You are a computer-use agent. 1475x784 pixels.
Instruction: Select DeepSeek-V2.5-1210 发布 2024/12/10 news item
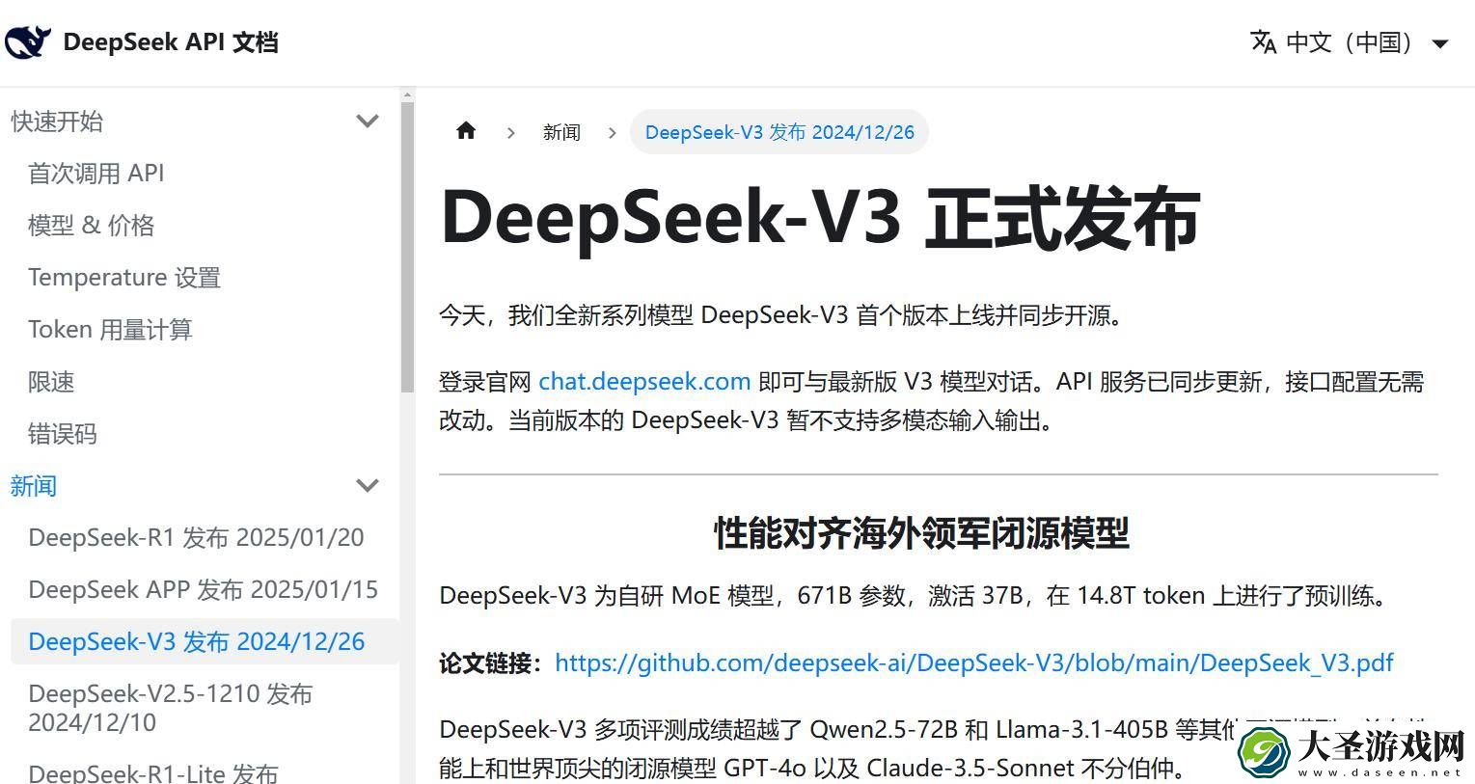[x=171, y=708]
